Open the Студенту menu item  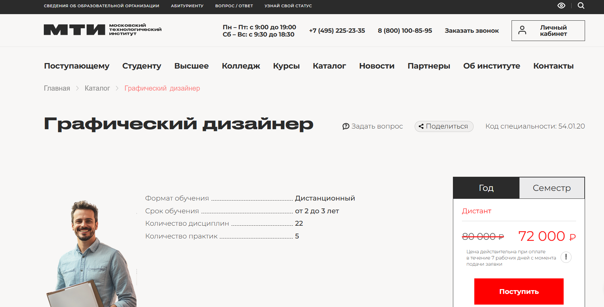tap(141, 66)
